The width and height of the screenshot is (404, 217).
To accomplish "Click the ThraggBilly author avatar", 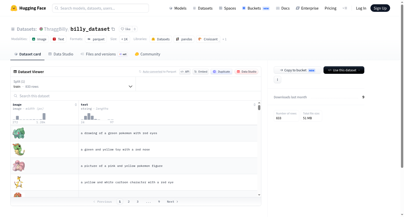I will (x=41, y=29).
